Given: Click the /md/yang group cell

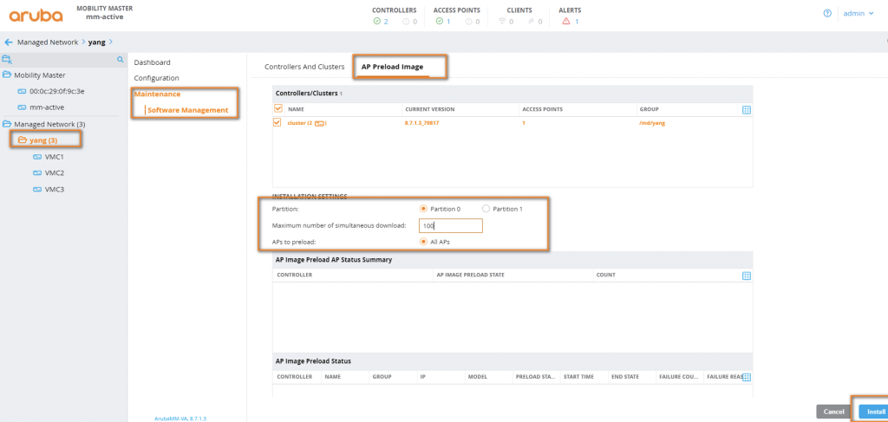Looking at the screenshot, I should (652, 123).
